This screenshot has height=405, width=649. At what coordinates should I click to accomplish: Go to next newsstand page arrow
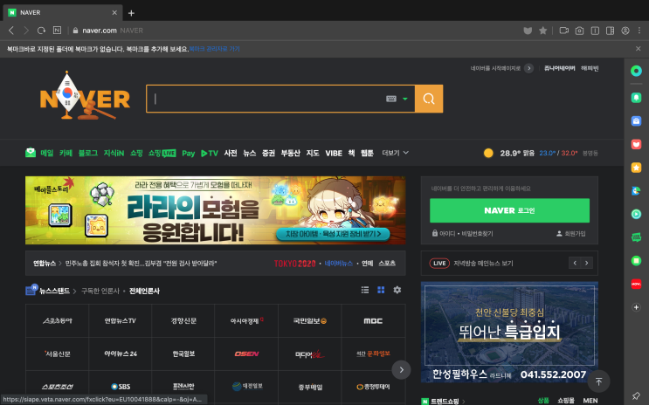pyautogui.click(x=401, y=370)
